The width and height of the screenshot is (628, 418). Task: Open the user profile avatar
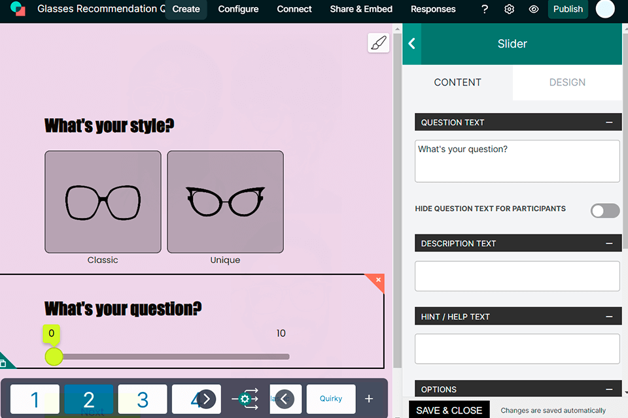click(604, 8)
